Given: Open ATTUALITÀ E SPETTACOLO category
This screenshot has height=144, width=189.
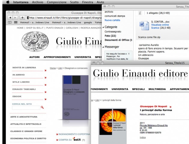Looking at the screenshot, I should point(26,124).
